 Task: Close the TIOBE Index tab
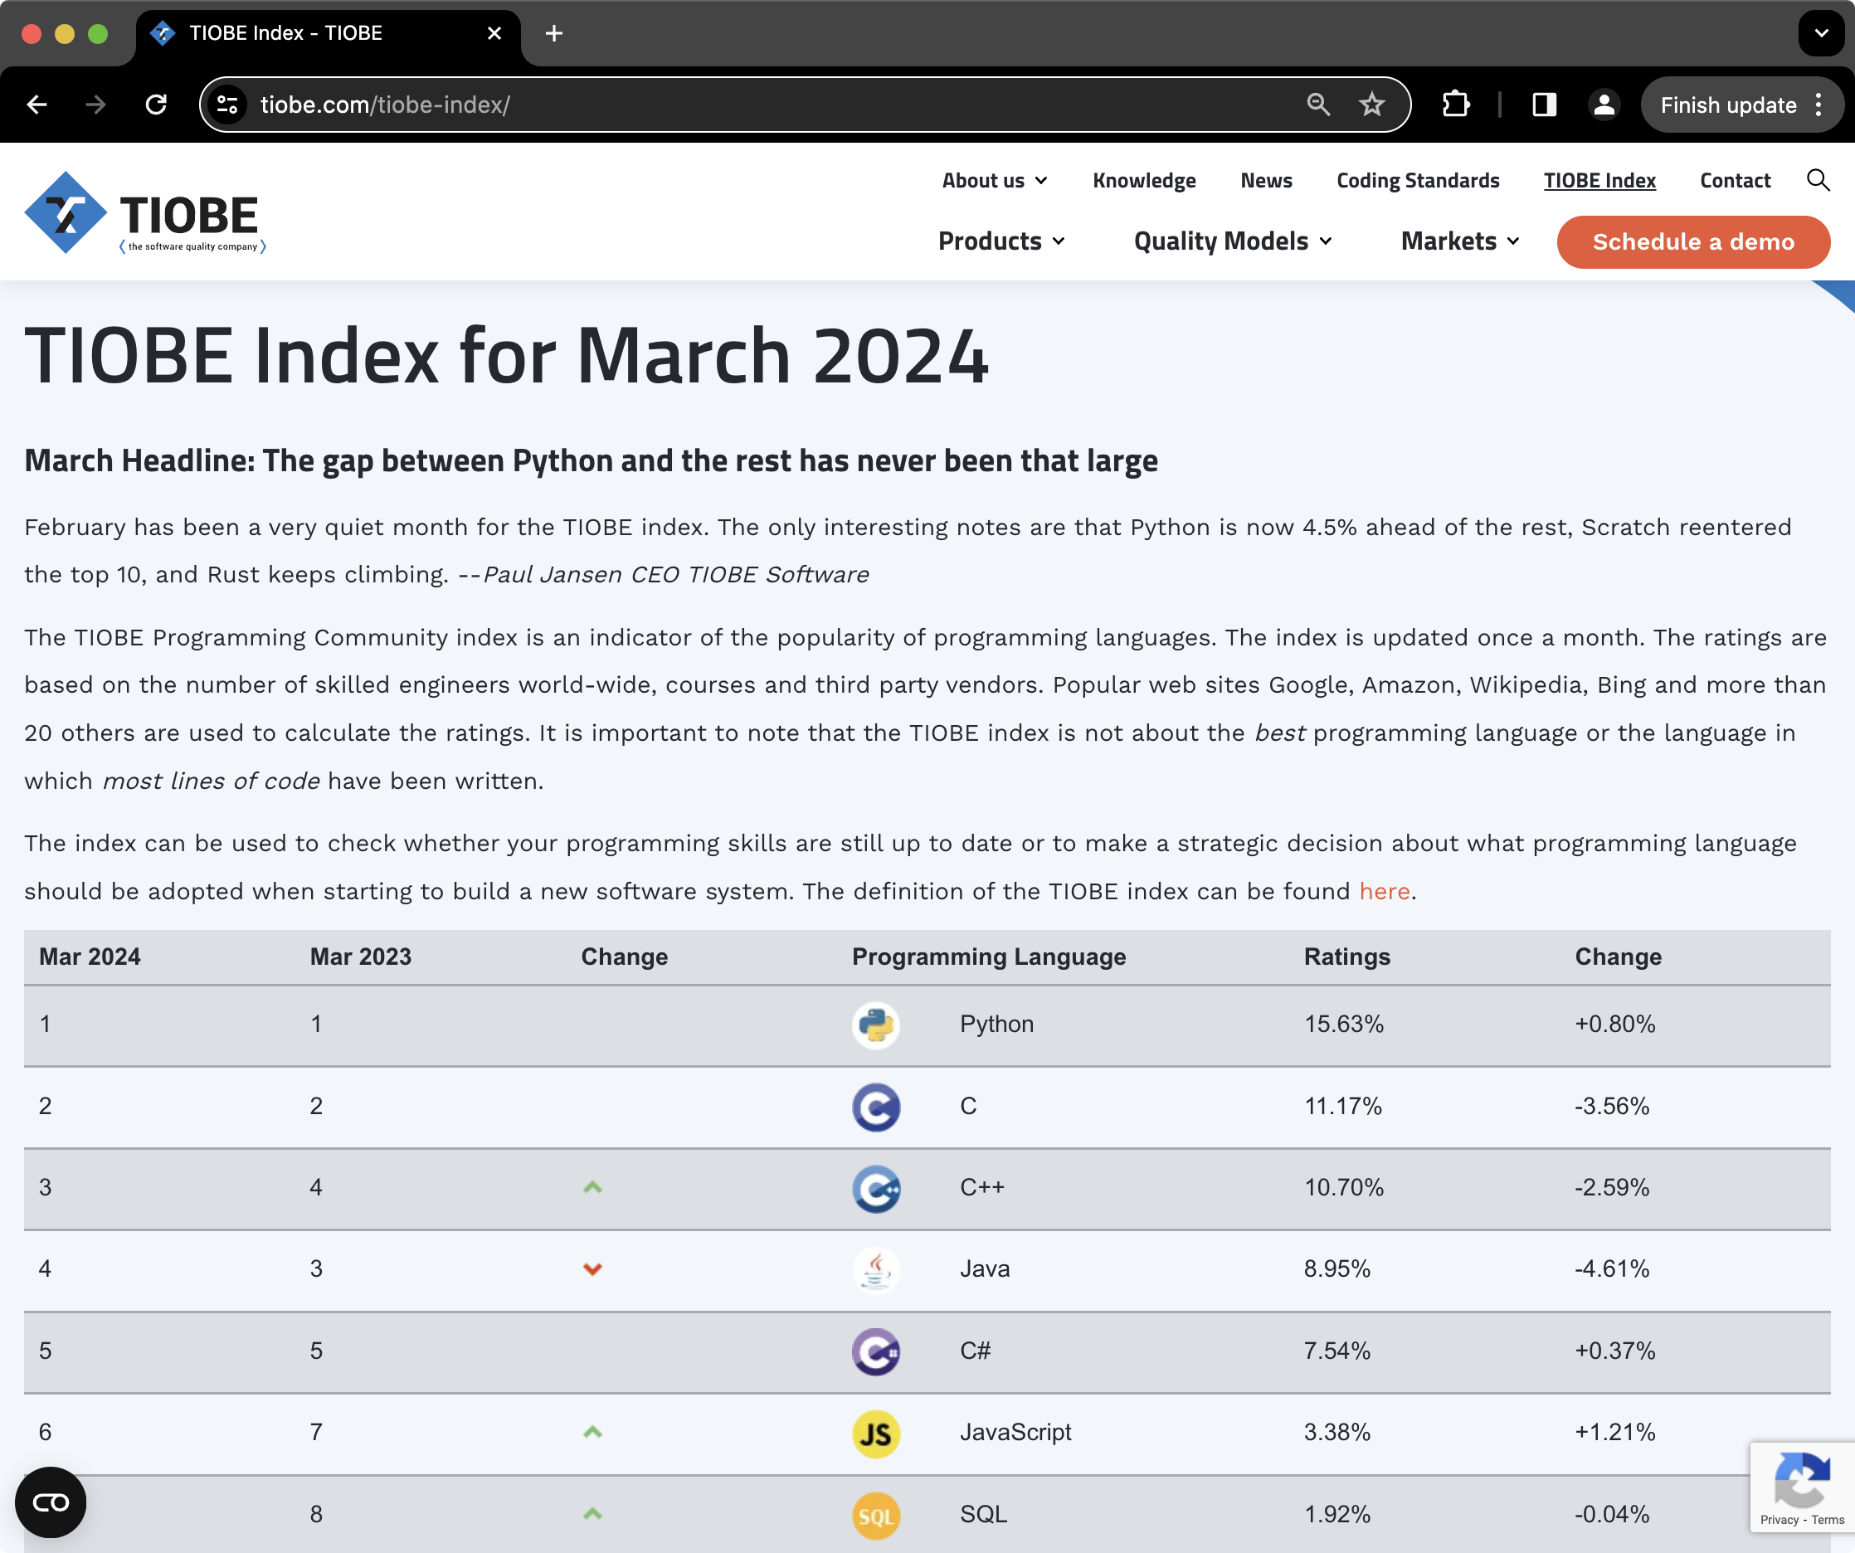[x=494, y=33]
